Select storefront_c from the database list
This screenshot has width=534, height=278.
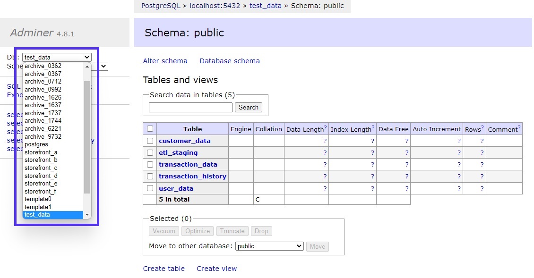click(x=41, y=168)
